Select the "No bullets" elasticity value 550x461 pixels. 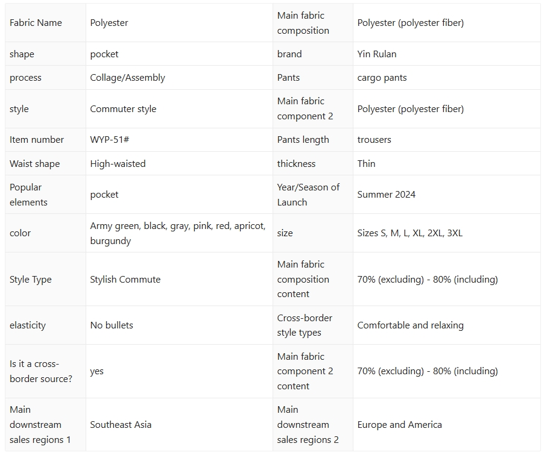[112, 325]
